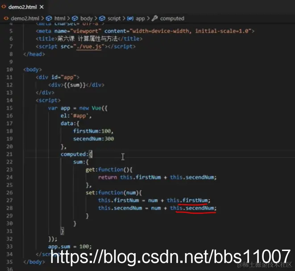The width and height of the screenshot is (295, 271).
Task: Click the HTML file icon in the tab
Action: click(4, 7)
